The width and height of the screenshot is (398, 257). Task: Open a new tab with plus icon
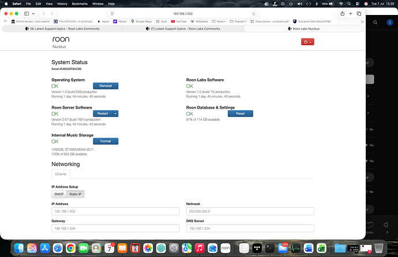pos(351,14)
